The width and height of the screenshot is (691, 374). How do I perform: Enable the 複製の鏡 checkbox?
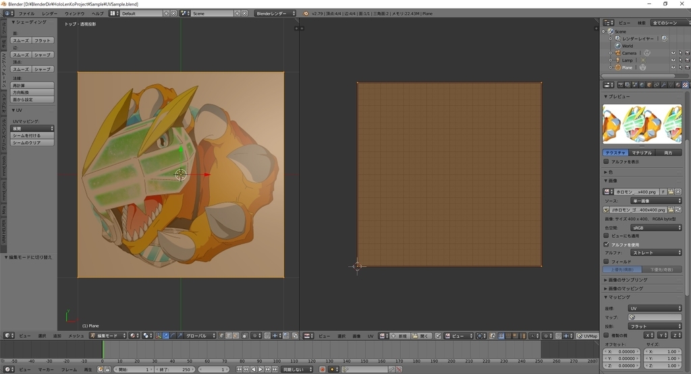(607, 336)
